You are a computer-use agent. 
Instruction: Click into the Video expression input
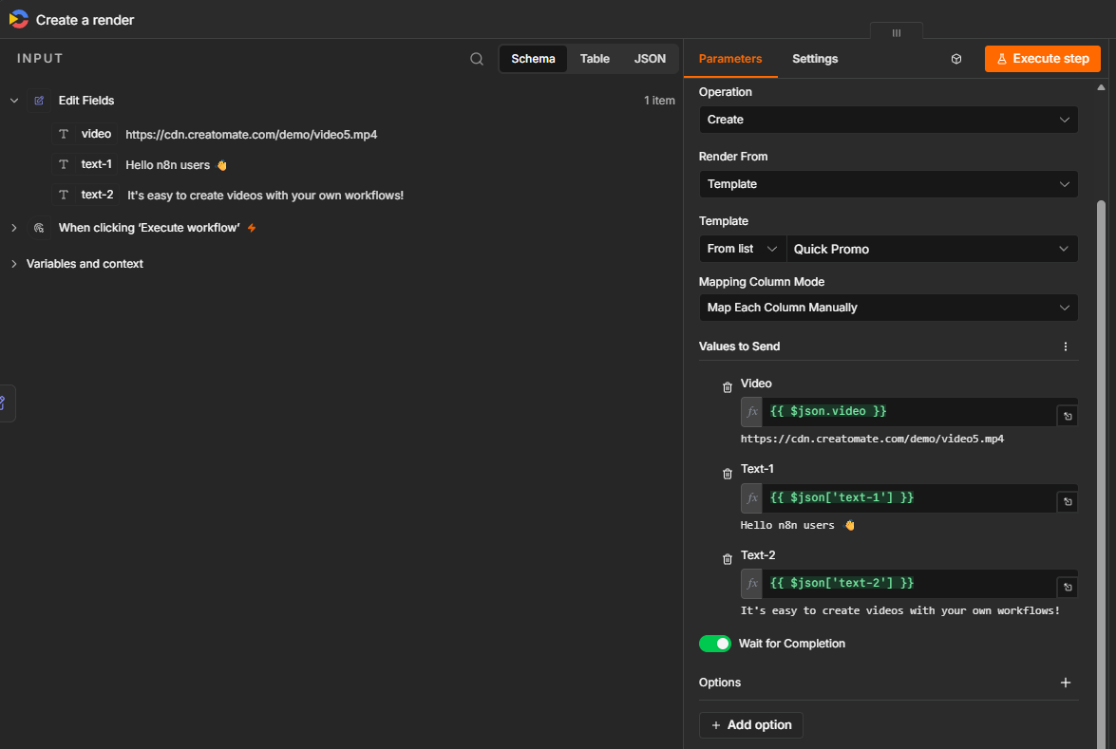909,412
